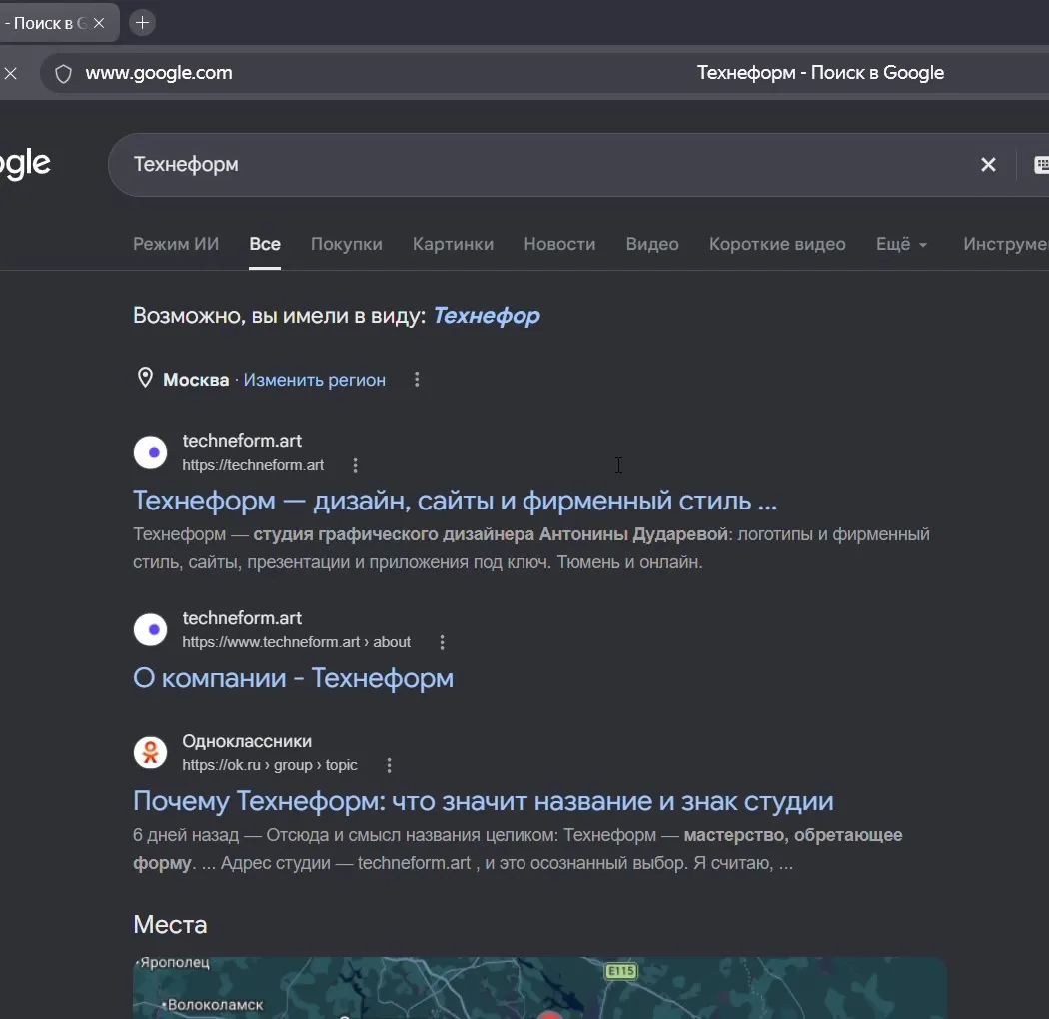The height and width of the screenshot is (1019, 1049).
Task: Click favicon of techneform.art about result
Action: pos(151,629)
